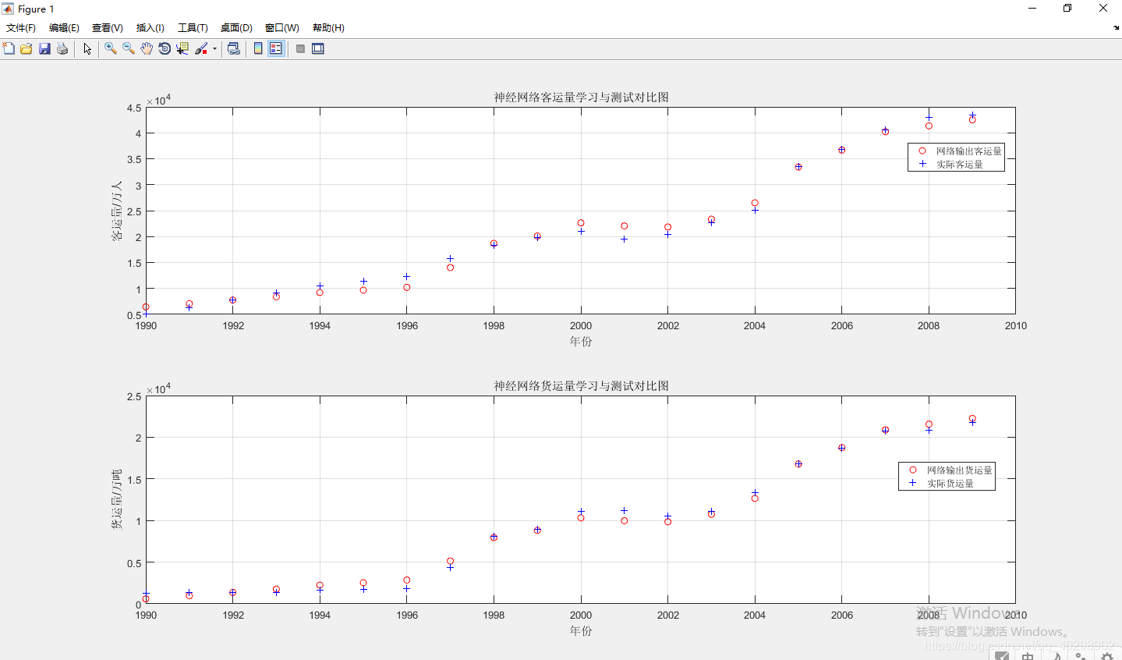Open the brush color dropdown arrow

(214, 48)
